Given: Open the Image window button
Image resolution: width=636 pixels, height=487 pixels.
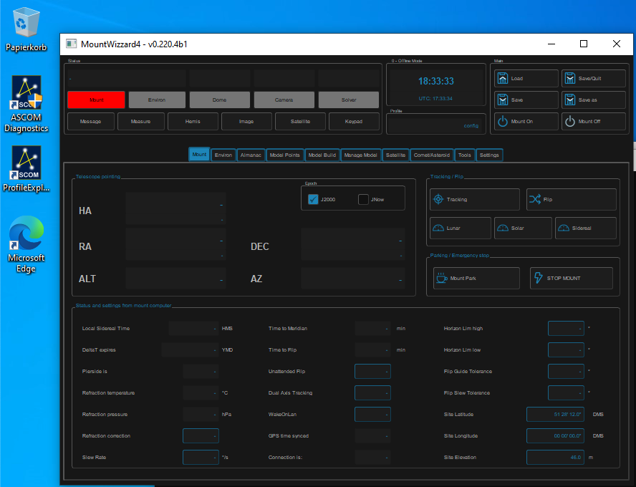Looking at the screenshot, I should (246, 121).
